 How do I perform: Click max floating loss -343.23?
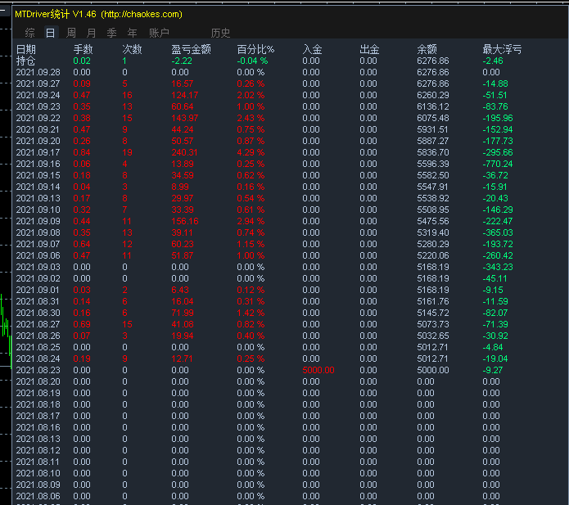[x=498, y=267]
